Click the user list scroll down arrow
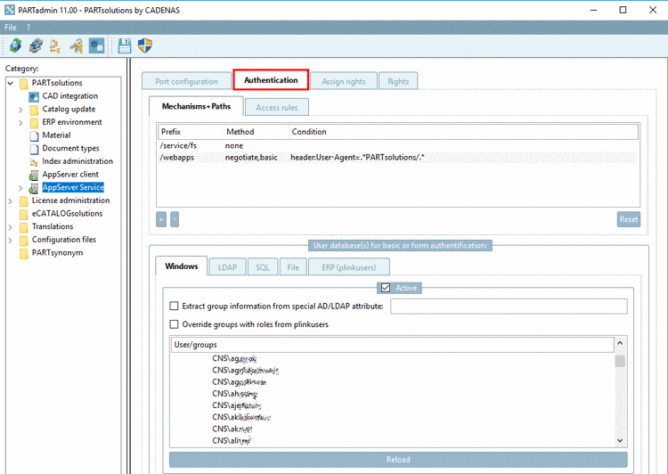The height and width of the screenshot is (474, 668). [x=620, y=440]
